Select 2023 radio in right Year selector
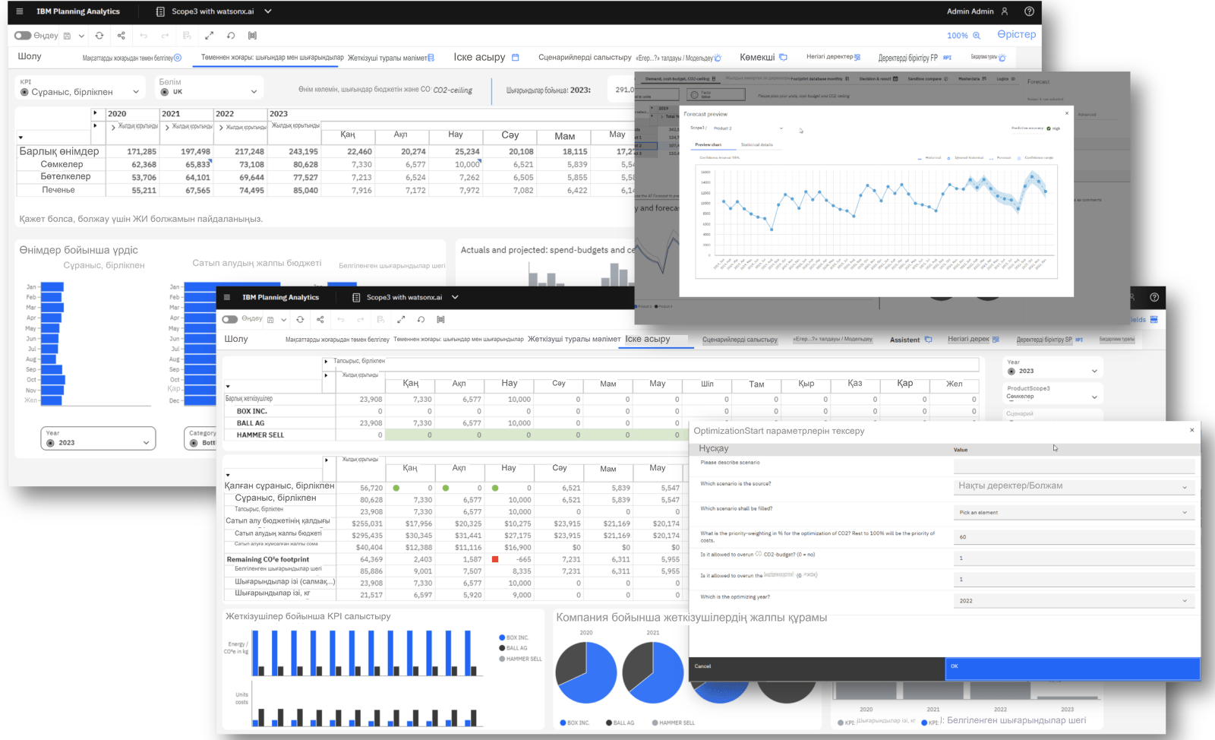The width and height of the screenshot is (1215, 740). 1011,372
